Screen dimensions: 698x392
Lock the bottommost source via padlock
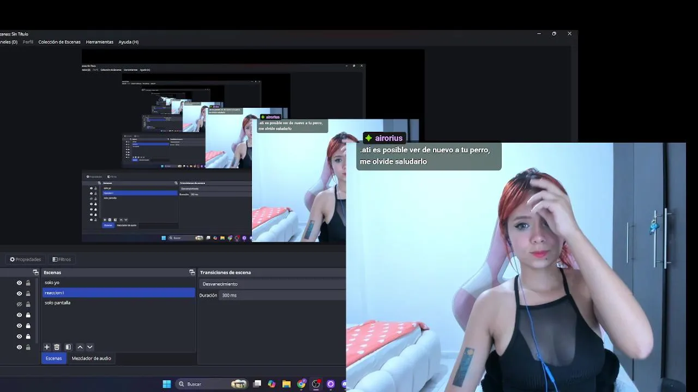point(28,347)
